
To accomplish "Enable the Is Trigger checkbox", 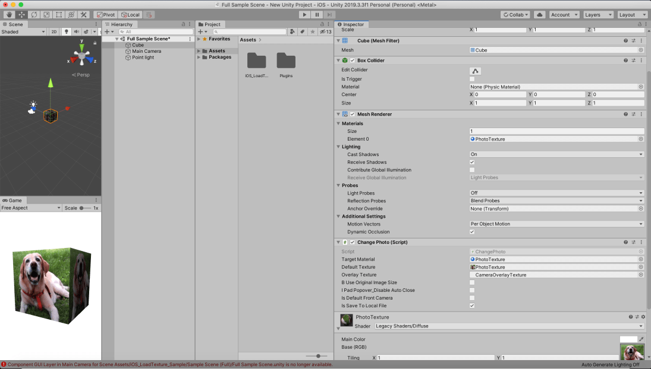I will (471, 78).
